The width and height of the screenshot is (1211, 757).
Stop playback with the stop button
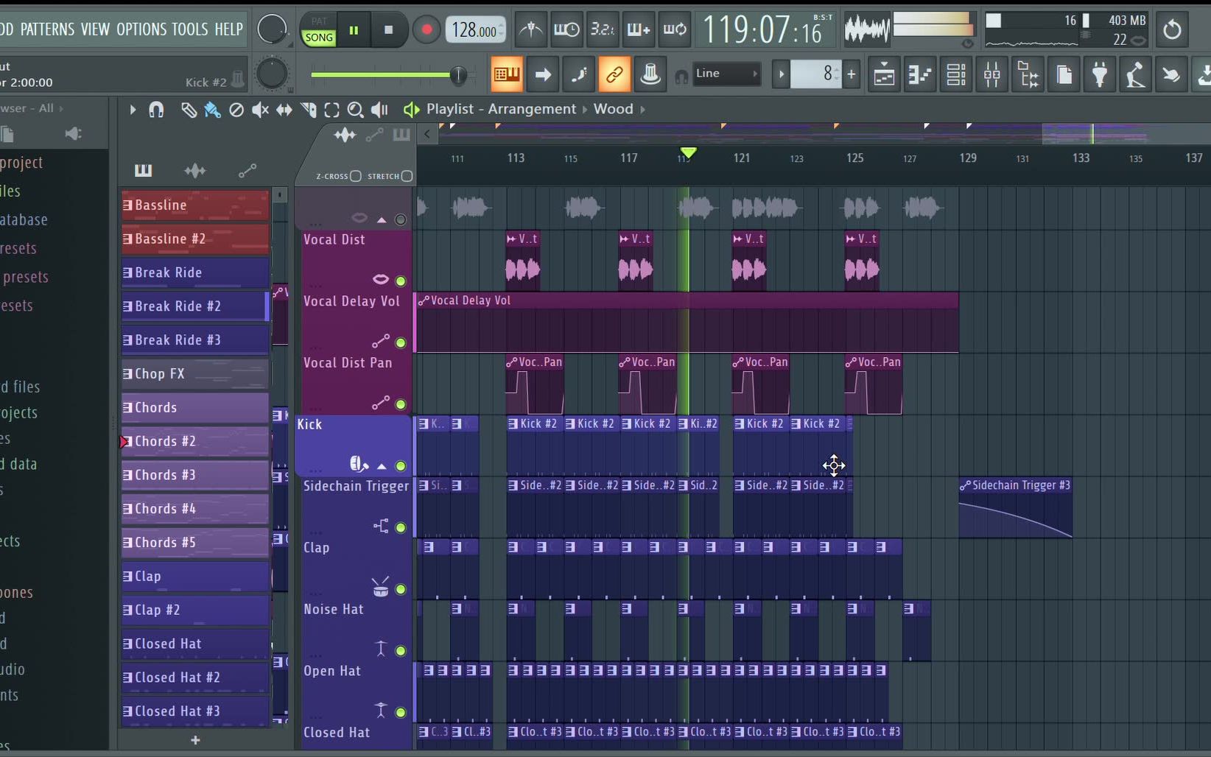point(388,30)
